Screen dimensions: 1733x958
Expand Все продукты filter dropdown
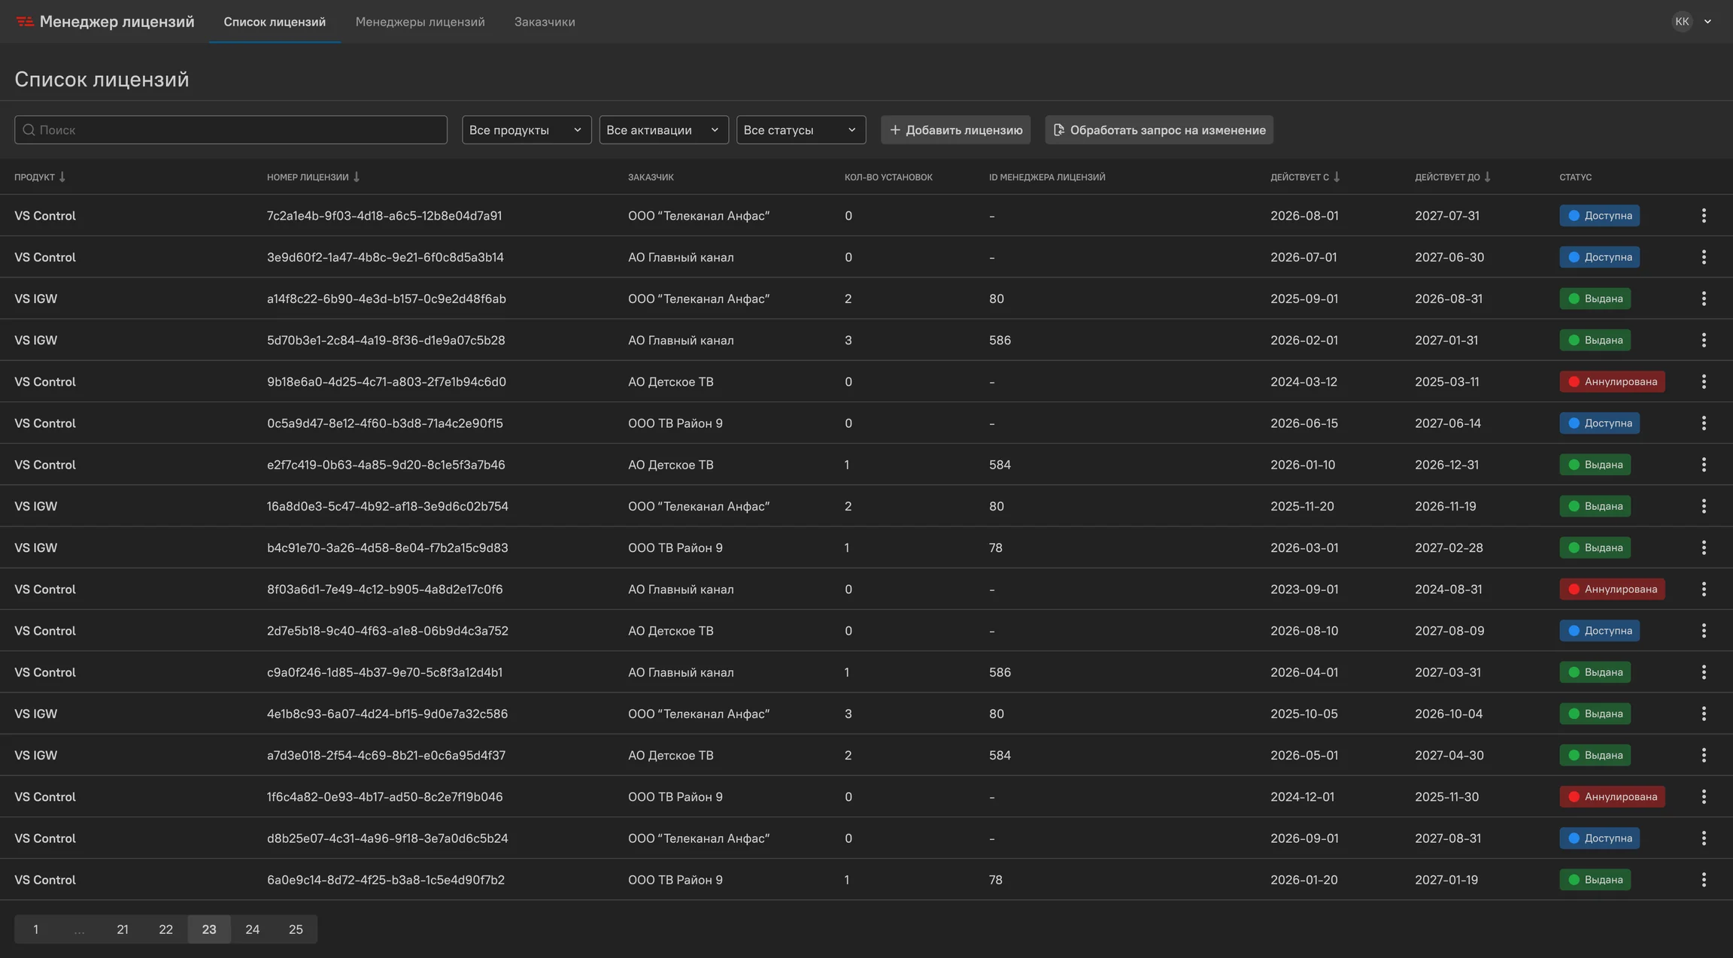tap(527, 130)
